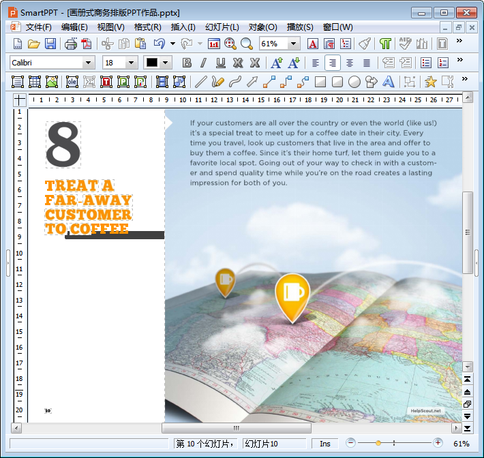This screenshot has width=484, height=458.
Task: Select the freehand pencil tool
Action: click(217, 82)
